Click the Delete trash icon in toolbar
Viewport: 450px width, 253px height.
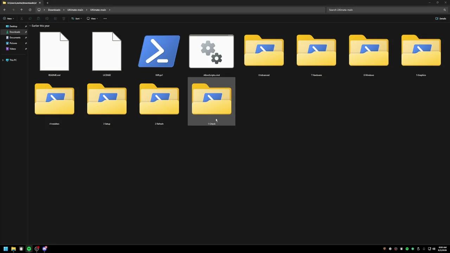pos(64,19)
